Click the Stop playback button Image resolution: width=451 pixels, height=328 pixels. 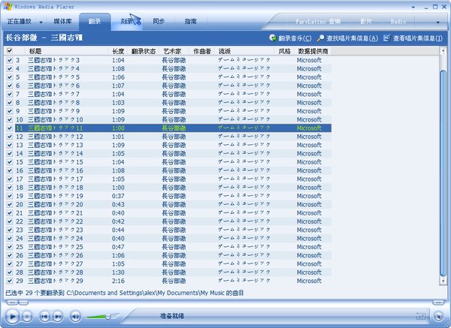click(28, 316)
